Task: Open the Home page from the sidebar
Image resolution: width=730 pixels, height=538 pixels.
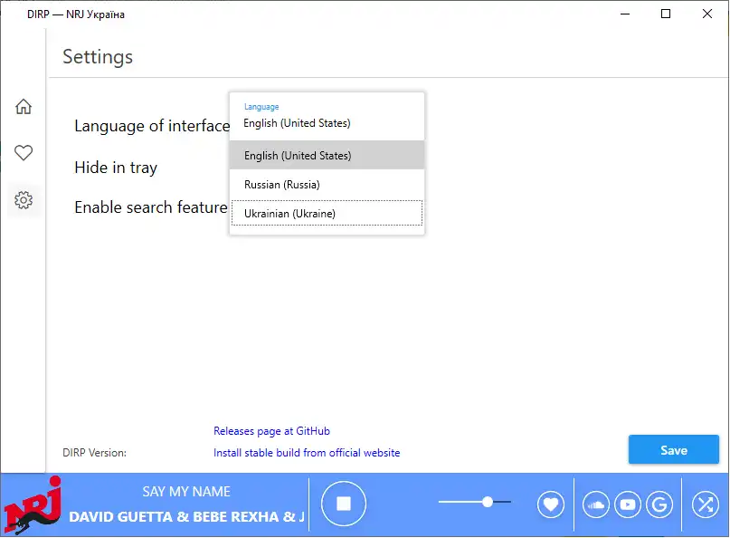Action: pos(24,106)
